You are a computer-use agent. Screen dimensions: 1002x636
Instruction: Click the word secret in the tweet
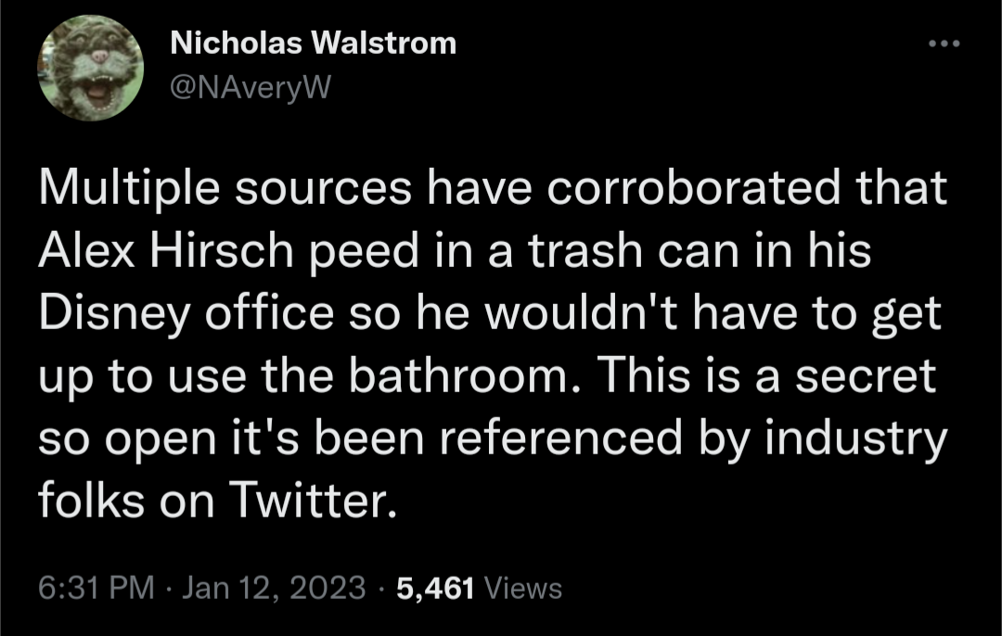pyautogui.click(x=866, y=376)
